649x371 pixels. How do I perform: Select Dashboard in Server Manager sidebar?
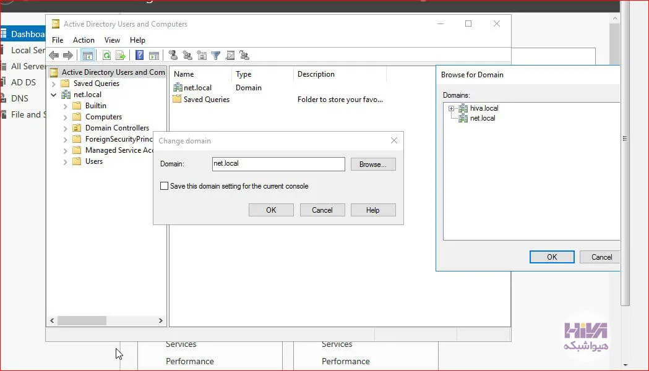(23, 34)
